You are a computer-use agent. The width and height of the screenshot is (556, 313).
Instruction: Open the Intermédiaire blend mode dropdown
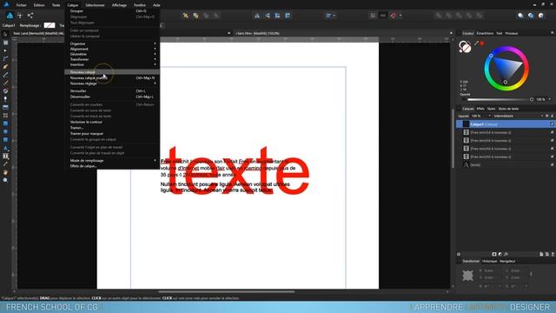[518, 116]
